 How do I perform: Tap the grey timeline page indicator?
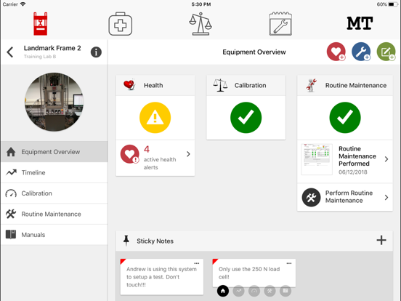(x=238, y=291)
